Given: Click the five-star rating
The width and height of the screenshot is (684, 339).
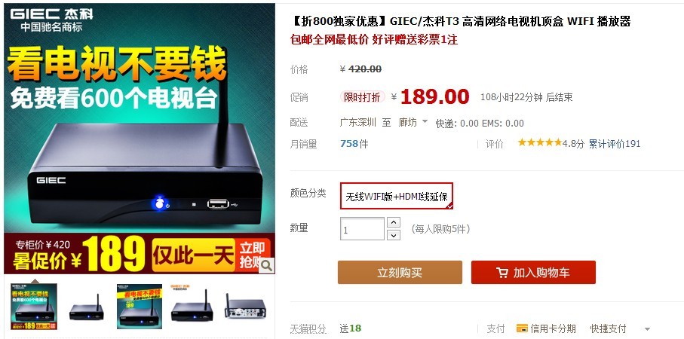Looking at the screenshot, I should pyautogui.click(x=540, y=142).
